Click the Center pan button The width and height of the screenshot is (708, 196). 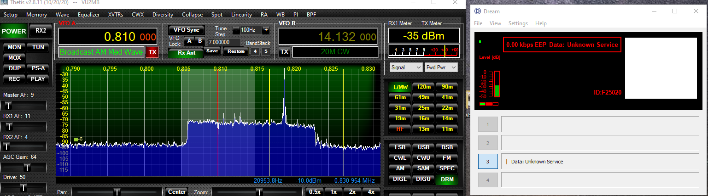176,192
